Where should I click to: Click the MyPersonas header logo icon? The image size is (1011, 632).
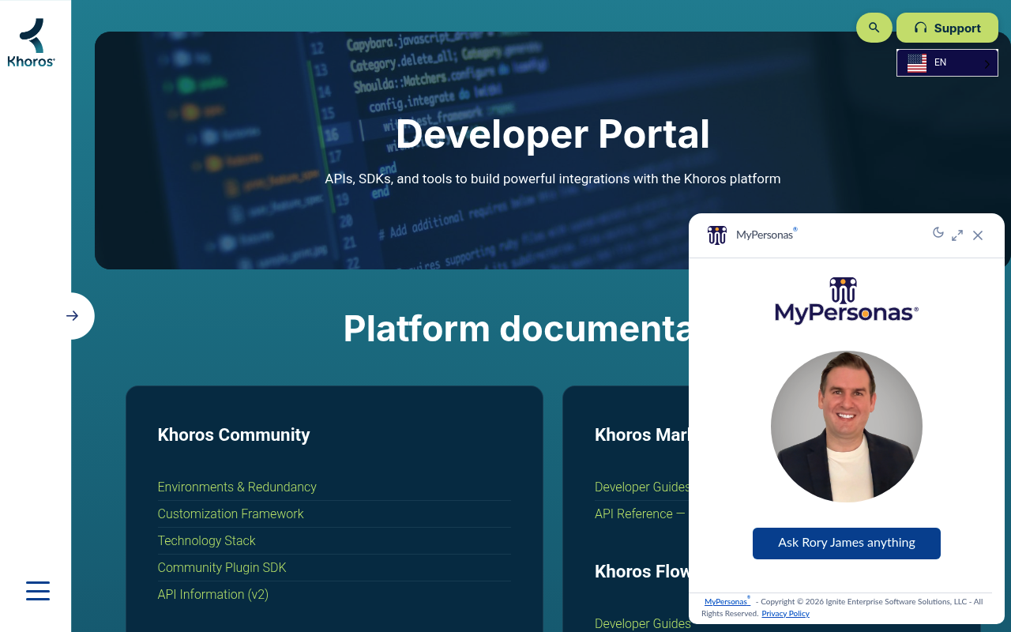[717, 235]
